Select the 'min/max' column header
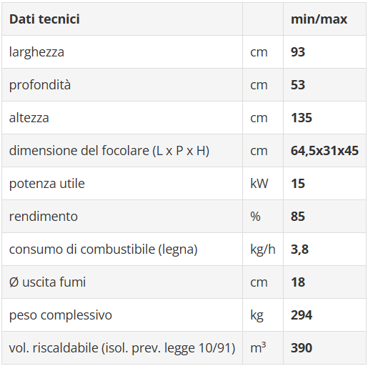Viewport: 368px width, 366px height. coord(319,19)
